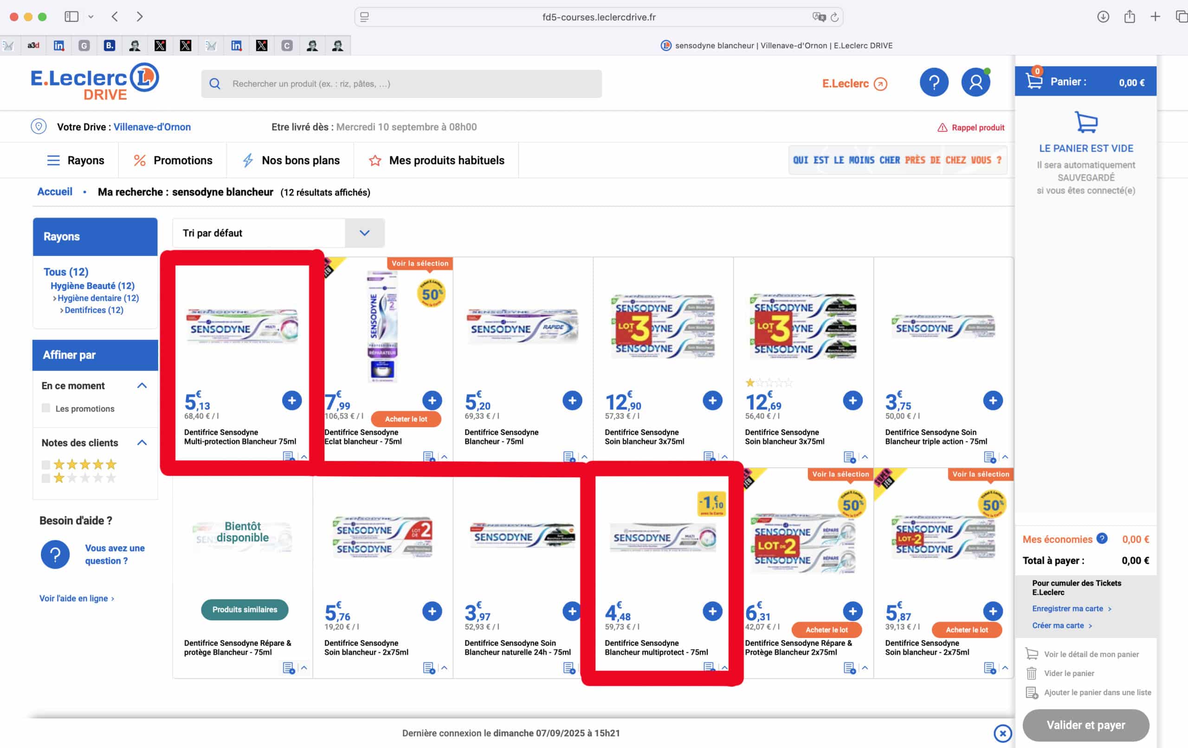Open the Panier cart header
Viewport: 1188px width, 748px height.
[x=1085, y=81]
